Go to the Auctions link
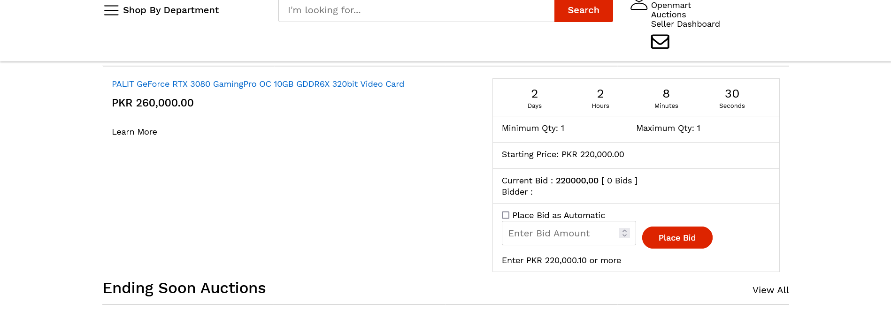The width and height of the screenshot is (891, 333). pos(668,15)
